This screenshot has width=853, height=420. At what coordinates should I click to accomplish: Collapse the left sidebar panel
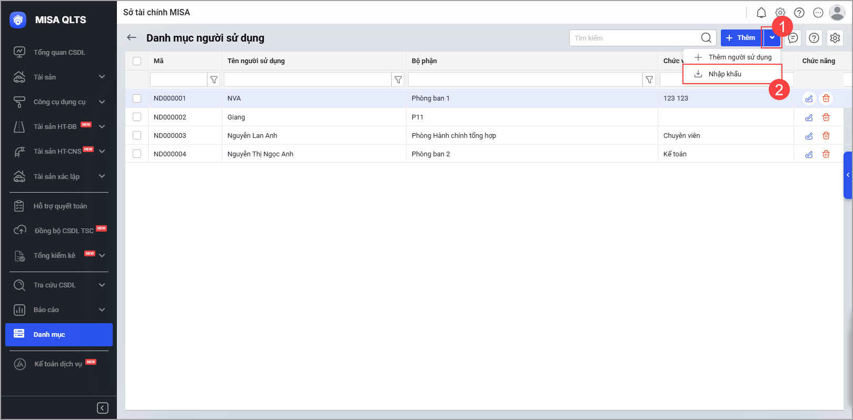tap(103, 408)
